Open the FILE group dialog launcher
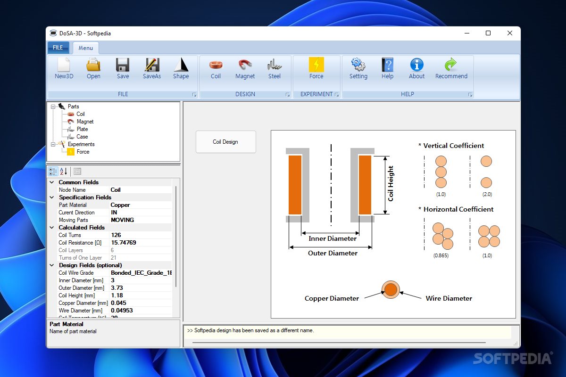This screenshot has width=566, height=377. (194, 95)
